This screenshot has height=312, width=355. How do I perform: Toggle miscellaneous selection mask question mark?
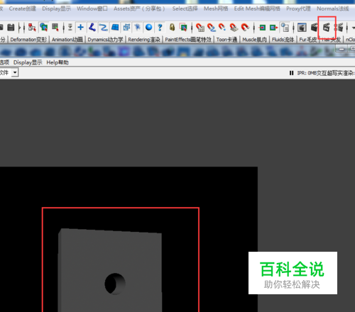(160, 28)
